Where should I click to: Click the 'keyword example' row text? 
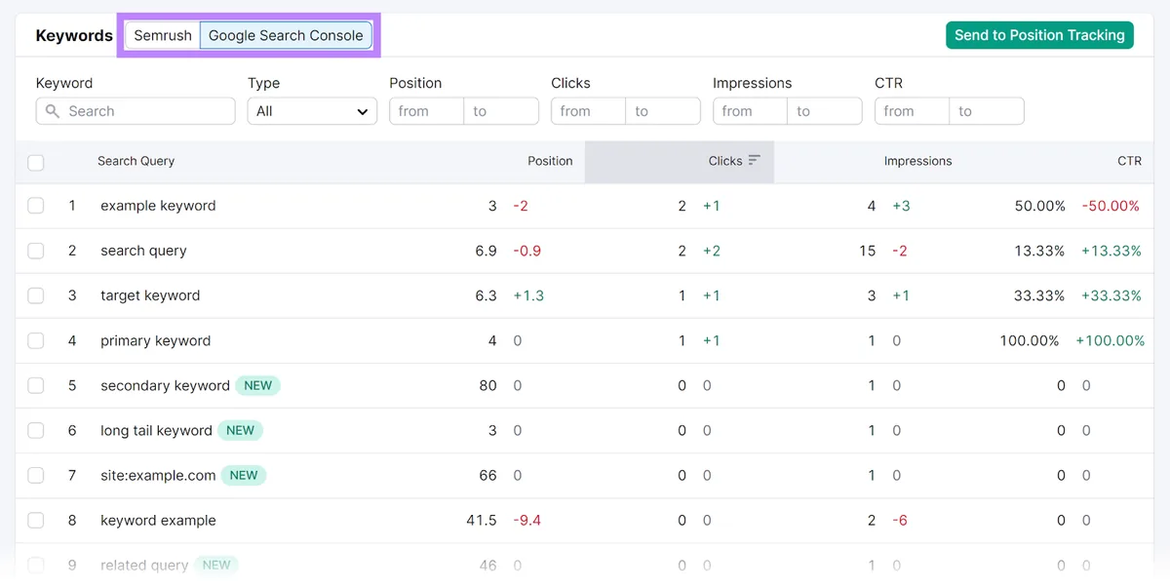158,520
